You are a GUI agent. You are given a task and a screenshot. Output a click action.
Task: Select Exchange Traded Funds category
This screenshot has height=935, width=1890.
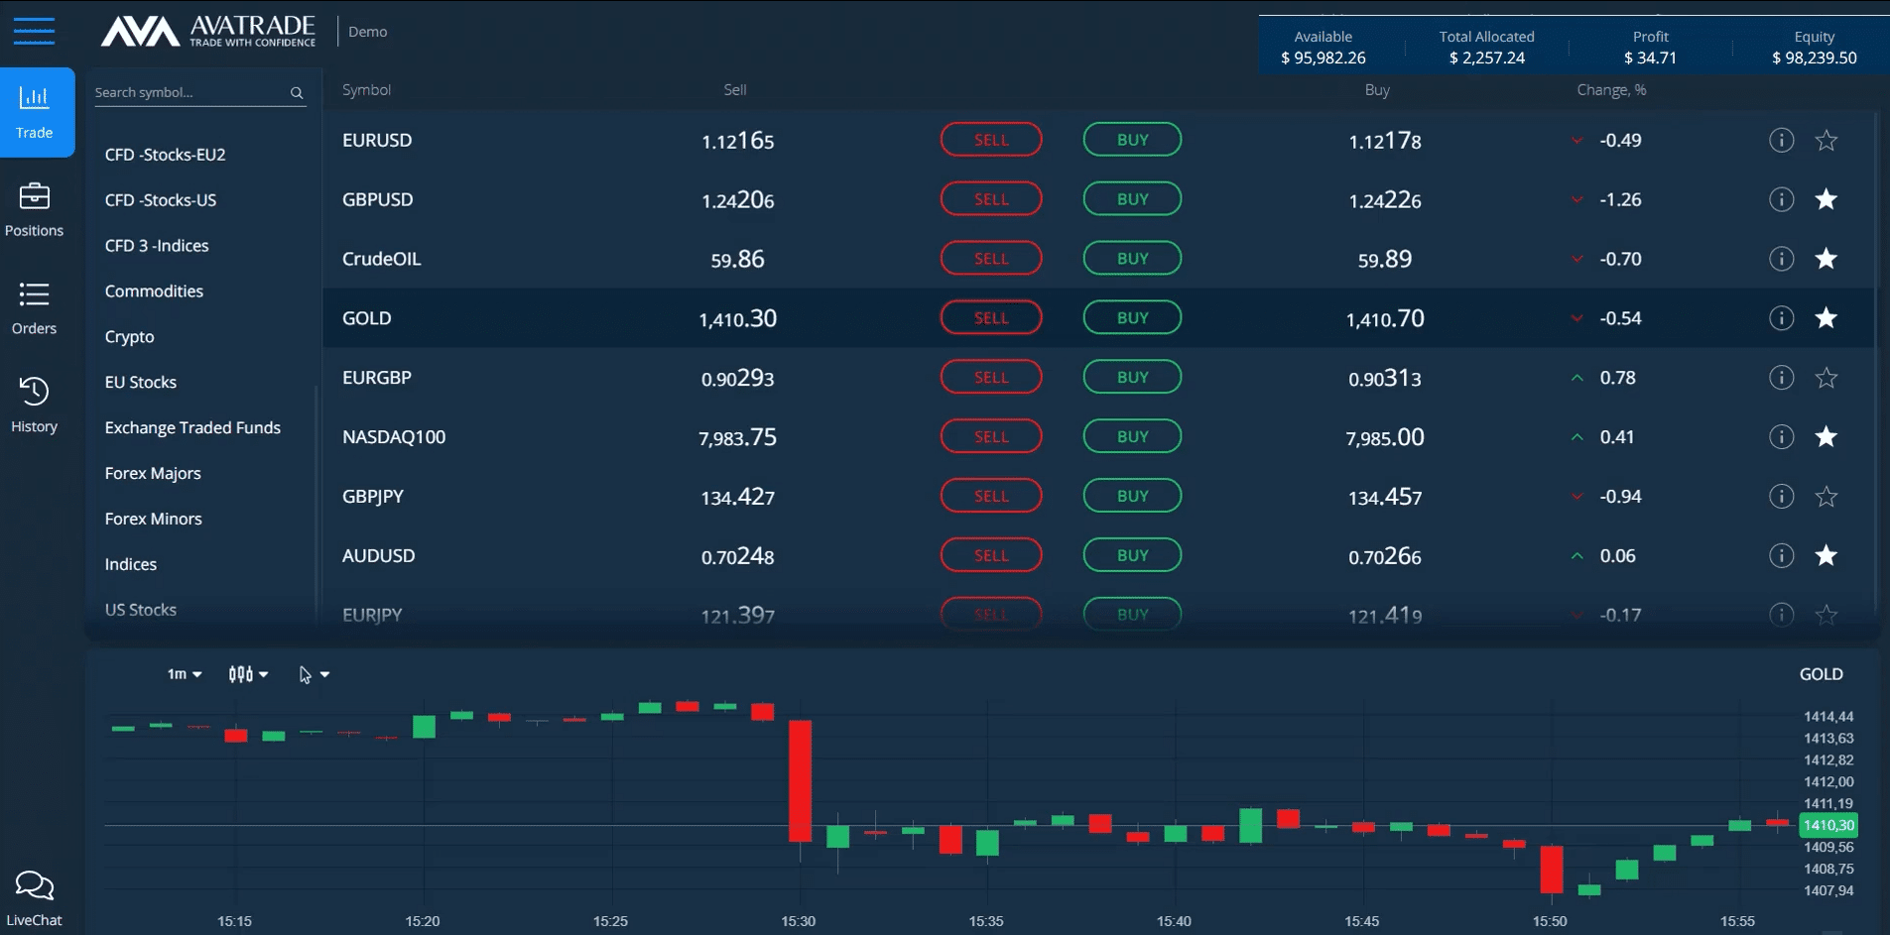[x=192, y=428]
